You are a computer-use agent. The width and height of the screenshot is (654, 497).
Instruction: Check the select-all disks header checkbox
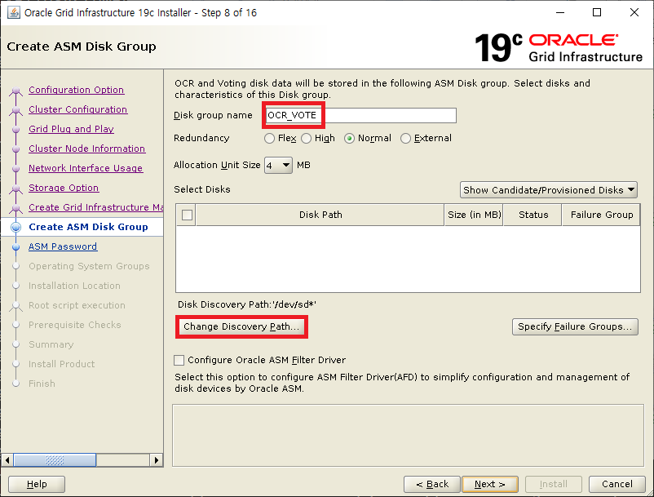[188, 215]
